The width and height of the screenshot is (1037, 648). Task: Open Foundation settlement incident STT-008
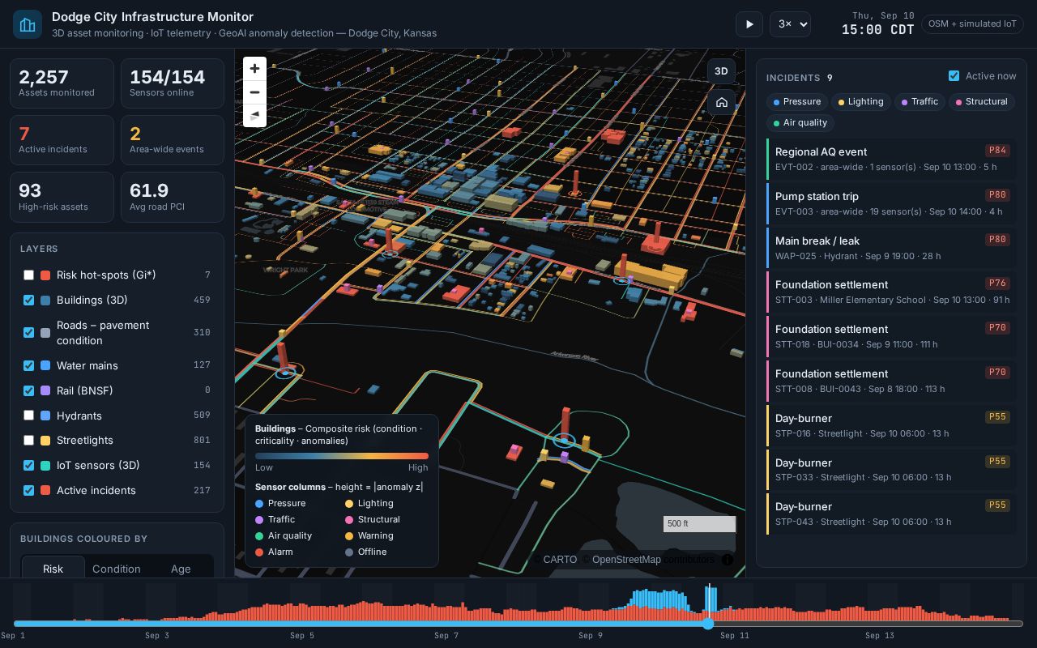click(890, 381)
